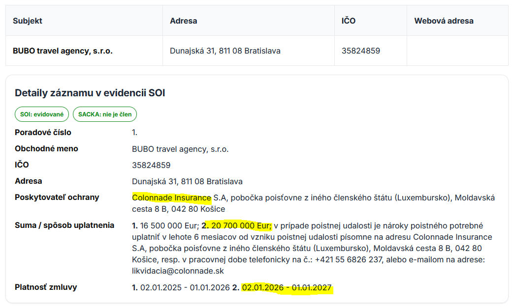Click the 'SACKA: nie je člen' badge
Image resolution: width=514 pixels, height=307 pixels.
(x=105, y=114)
